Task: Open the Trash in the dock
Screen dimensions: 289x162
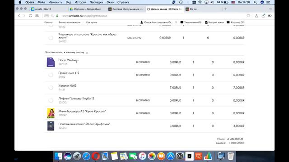Action: (x=231, y=156)
